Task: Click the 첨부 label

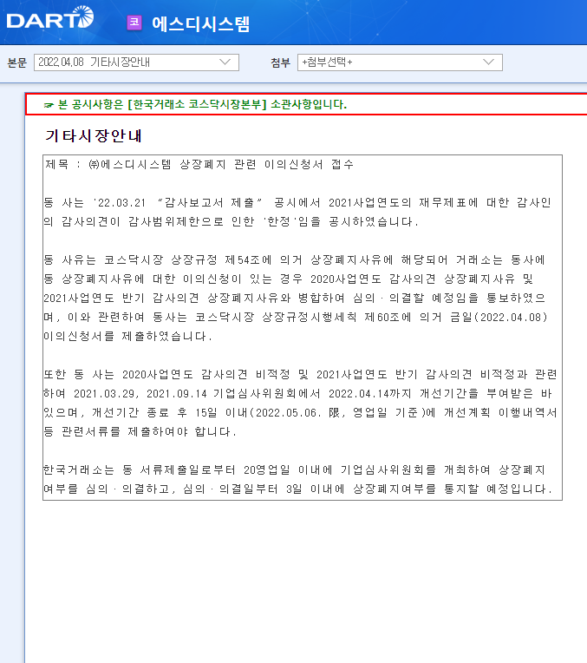Action: (281, 62)
